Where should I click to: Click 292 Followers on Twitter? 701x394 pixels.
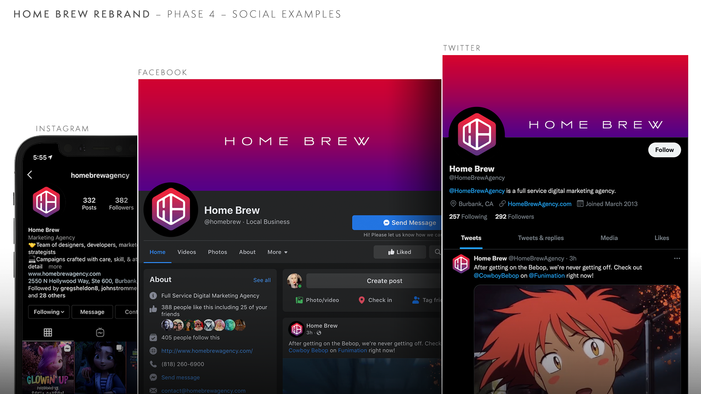(514, 217)
